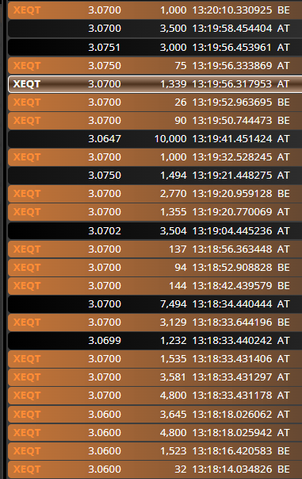Viewport: 302px width, 479px height.
Task: Click the XEQT 26 share BE trade
Action: pyautogui.click(x=155, y=102)
